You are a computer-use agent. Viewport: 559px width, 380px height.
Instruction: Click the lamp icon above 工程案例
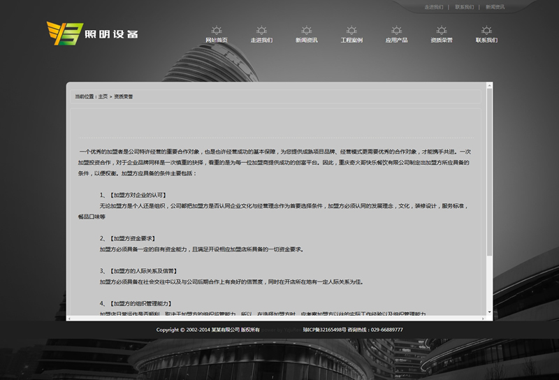(351, 30)
